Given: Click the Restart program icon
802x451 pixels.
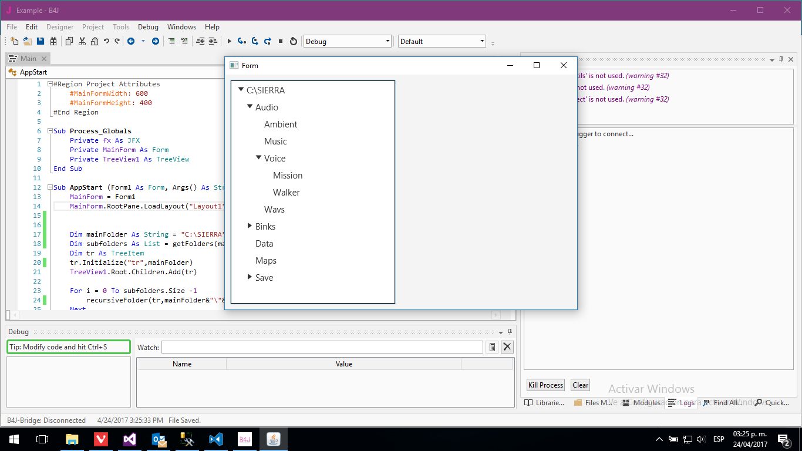Looking at the screenshot, I should click(294, 41).
